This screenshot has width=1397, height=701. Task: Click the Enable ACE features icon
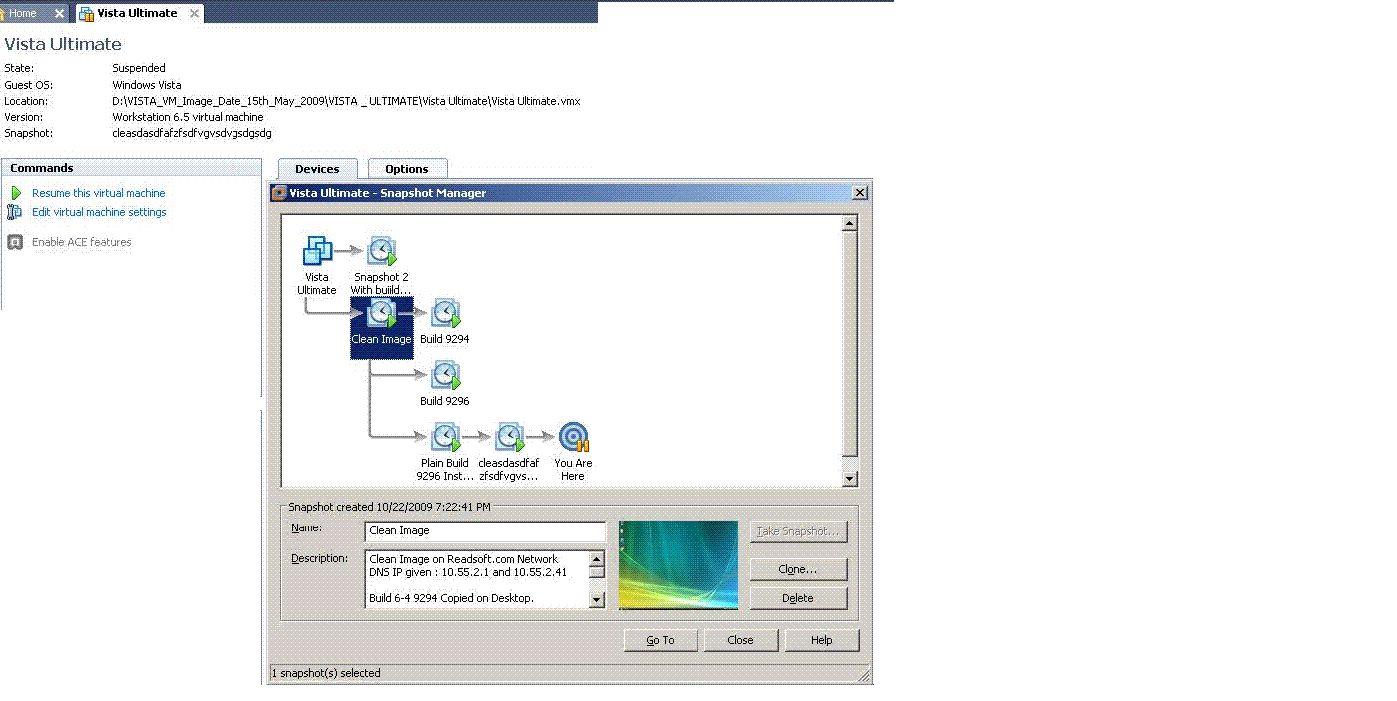pos(15,242)
